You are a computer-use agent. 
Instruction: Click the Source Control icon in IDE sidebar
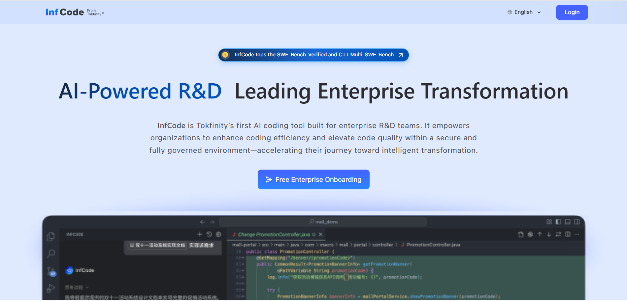point(51,271)
